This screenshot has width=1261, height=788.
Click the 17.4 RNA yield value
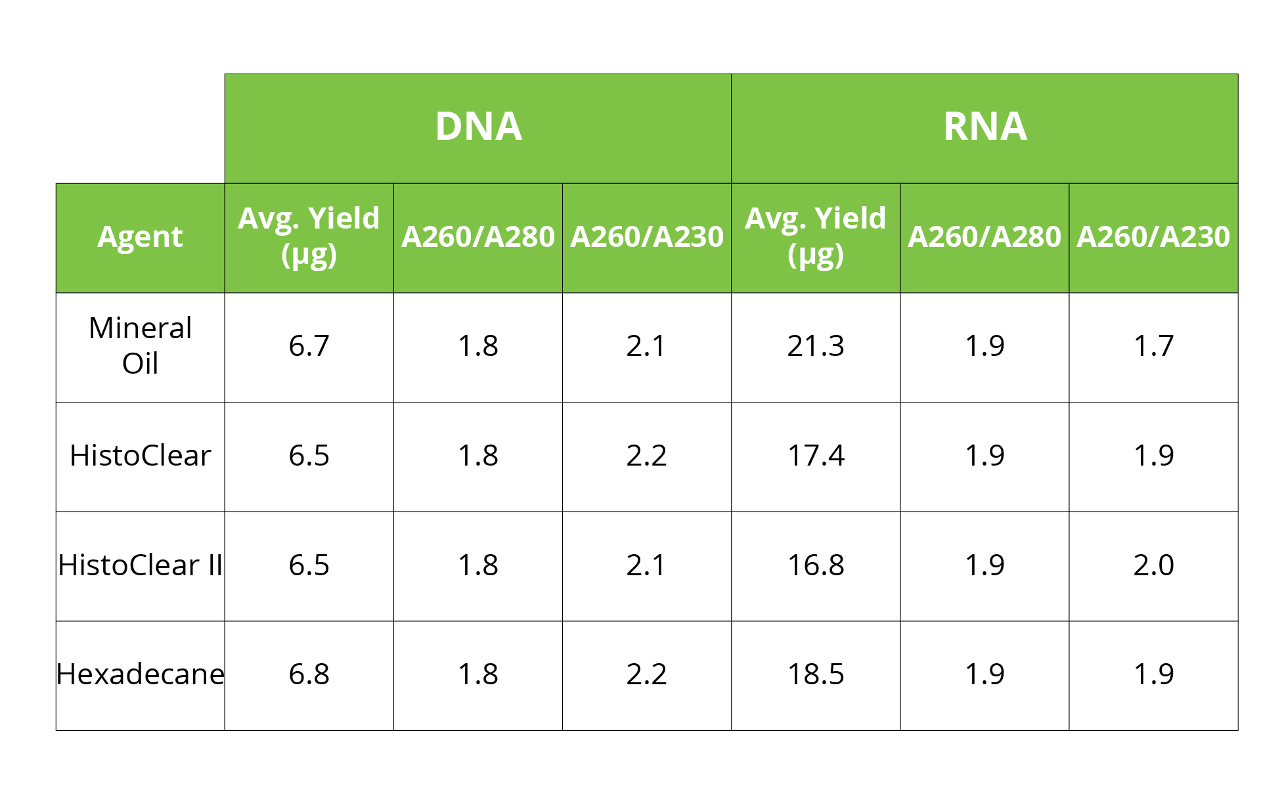click(x=815, y=456)
